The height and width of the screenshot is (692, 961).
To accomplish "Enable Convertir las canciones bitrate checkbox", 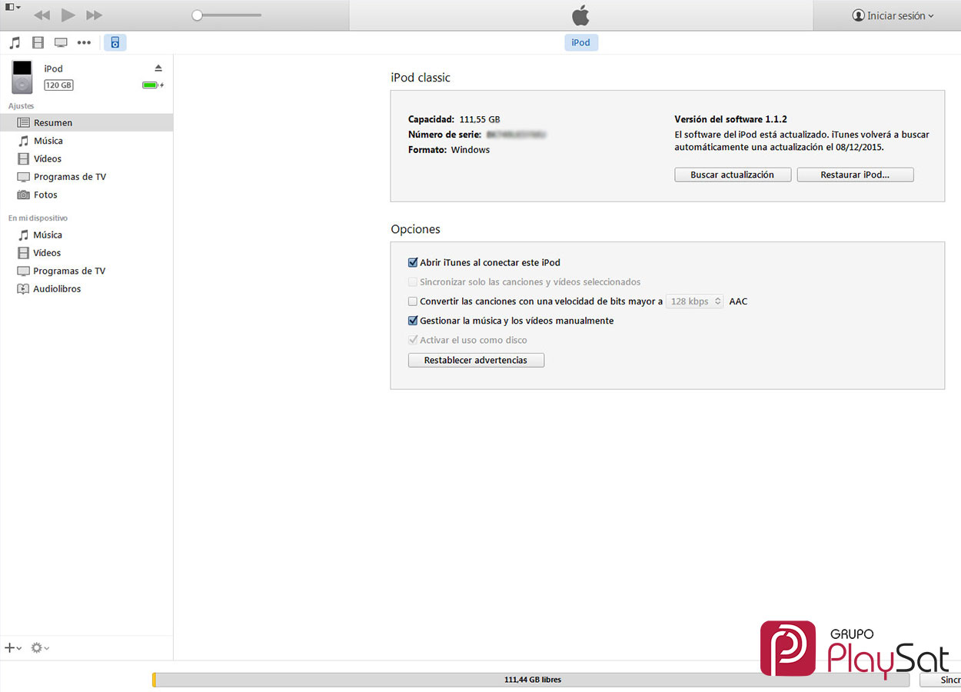I will pyautogui.click(x=413, y=301).
